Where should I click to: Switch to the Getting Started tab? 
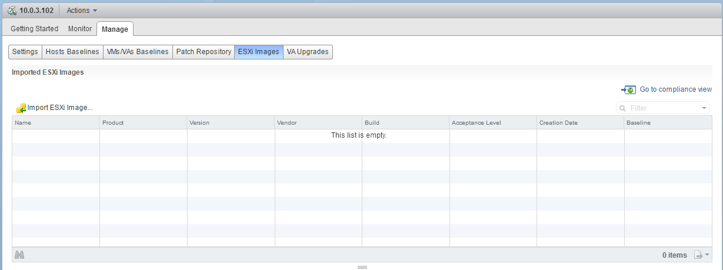pos(35,28)
